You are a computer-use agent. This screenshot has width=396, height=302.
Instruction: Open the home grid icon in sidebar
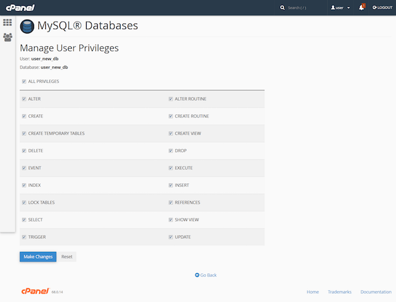coord(7,22)
